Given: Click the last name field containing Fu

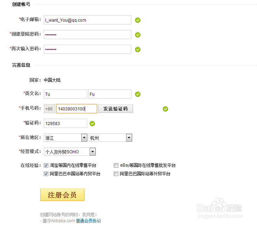Looking at the screenshot, I should click(x=110, y=94).
